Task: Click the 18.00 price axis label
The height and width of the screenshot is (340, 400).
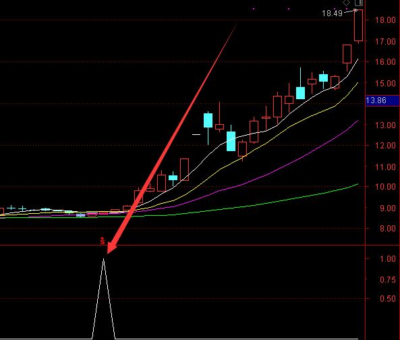Action: click(385, 20)
